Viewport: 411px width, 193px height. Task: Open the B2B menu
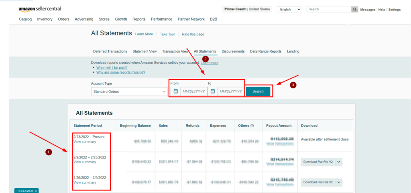coord(214,19)
